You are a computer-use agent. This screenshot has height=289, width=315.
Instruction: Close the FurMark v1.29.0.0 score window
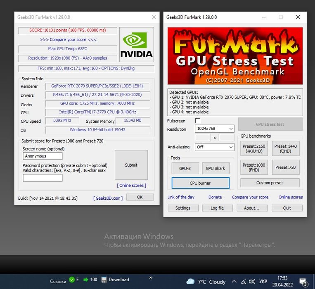pyautogui.click(x=154, y=17)
